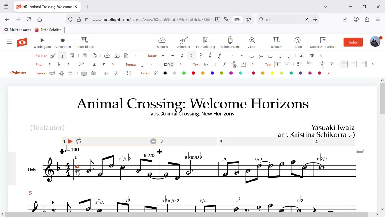Open the Noteflight hamburger menu
The height and width of the screenshot is (217, 385).
click(x=9, y=42)
